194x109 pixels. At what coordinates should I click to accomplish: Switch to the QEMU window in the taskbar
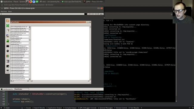coord(94,2)
